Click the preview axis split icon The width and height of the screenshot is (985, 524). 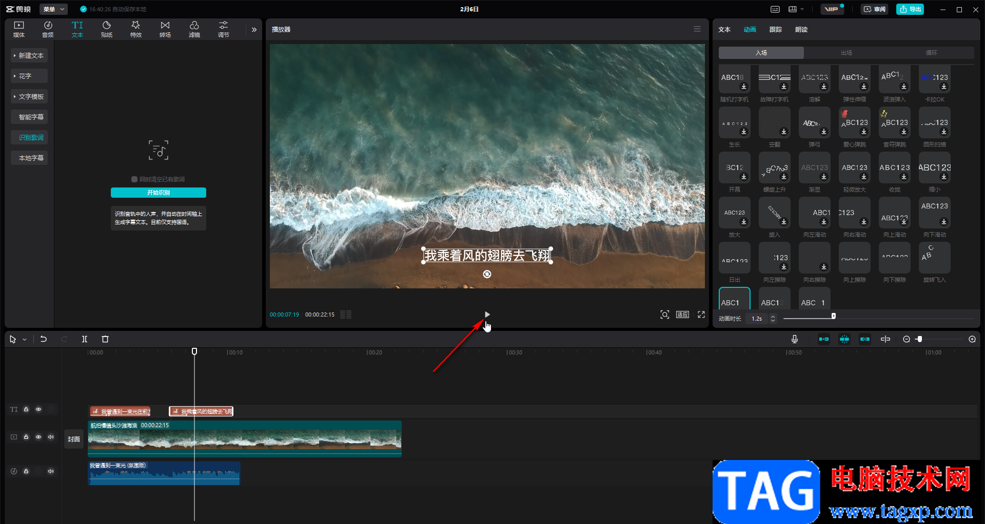[885, 339]
